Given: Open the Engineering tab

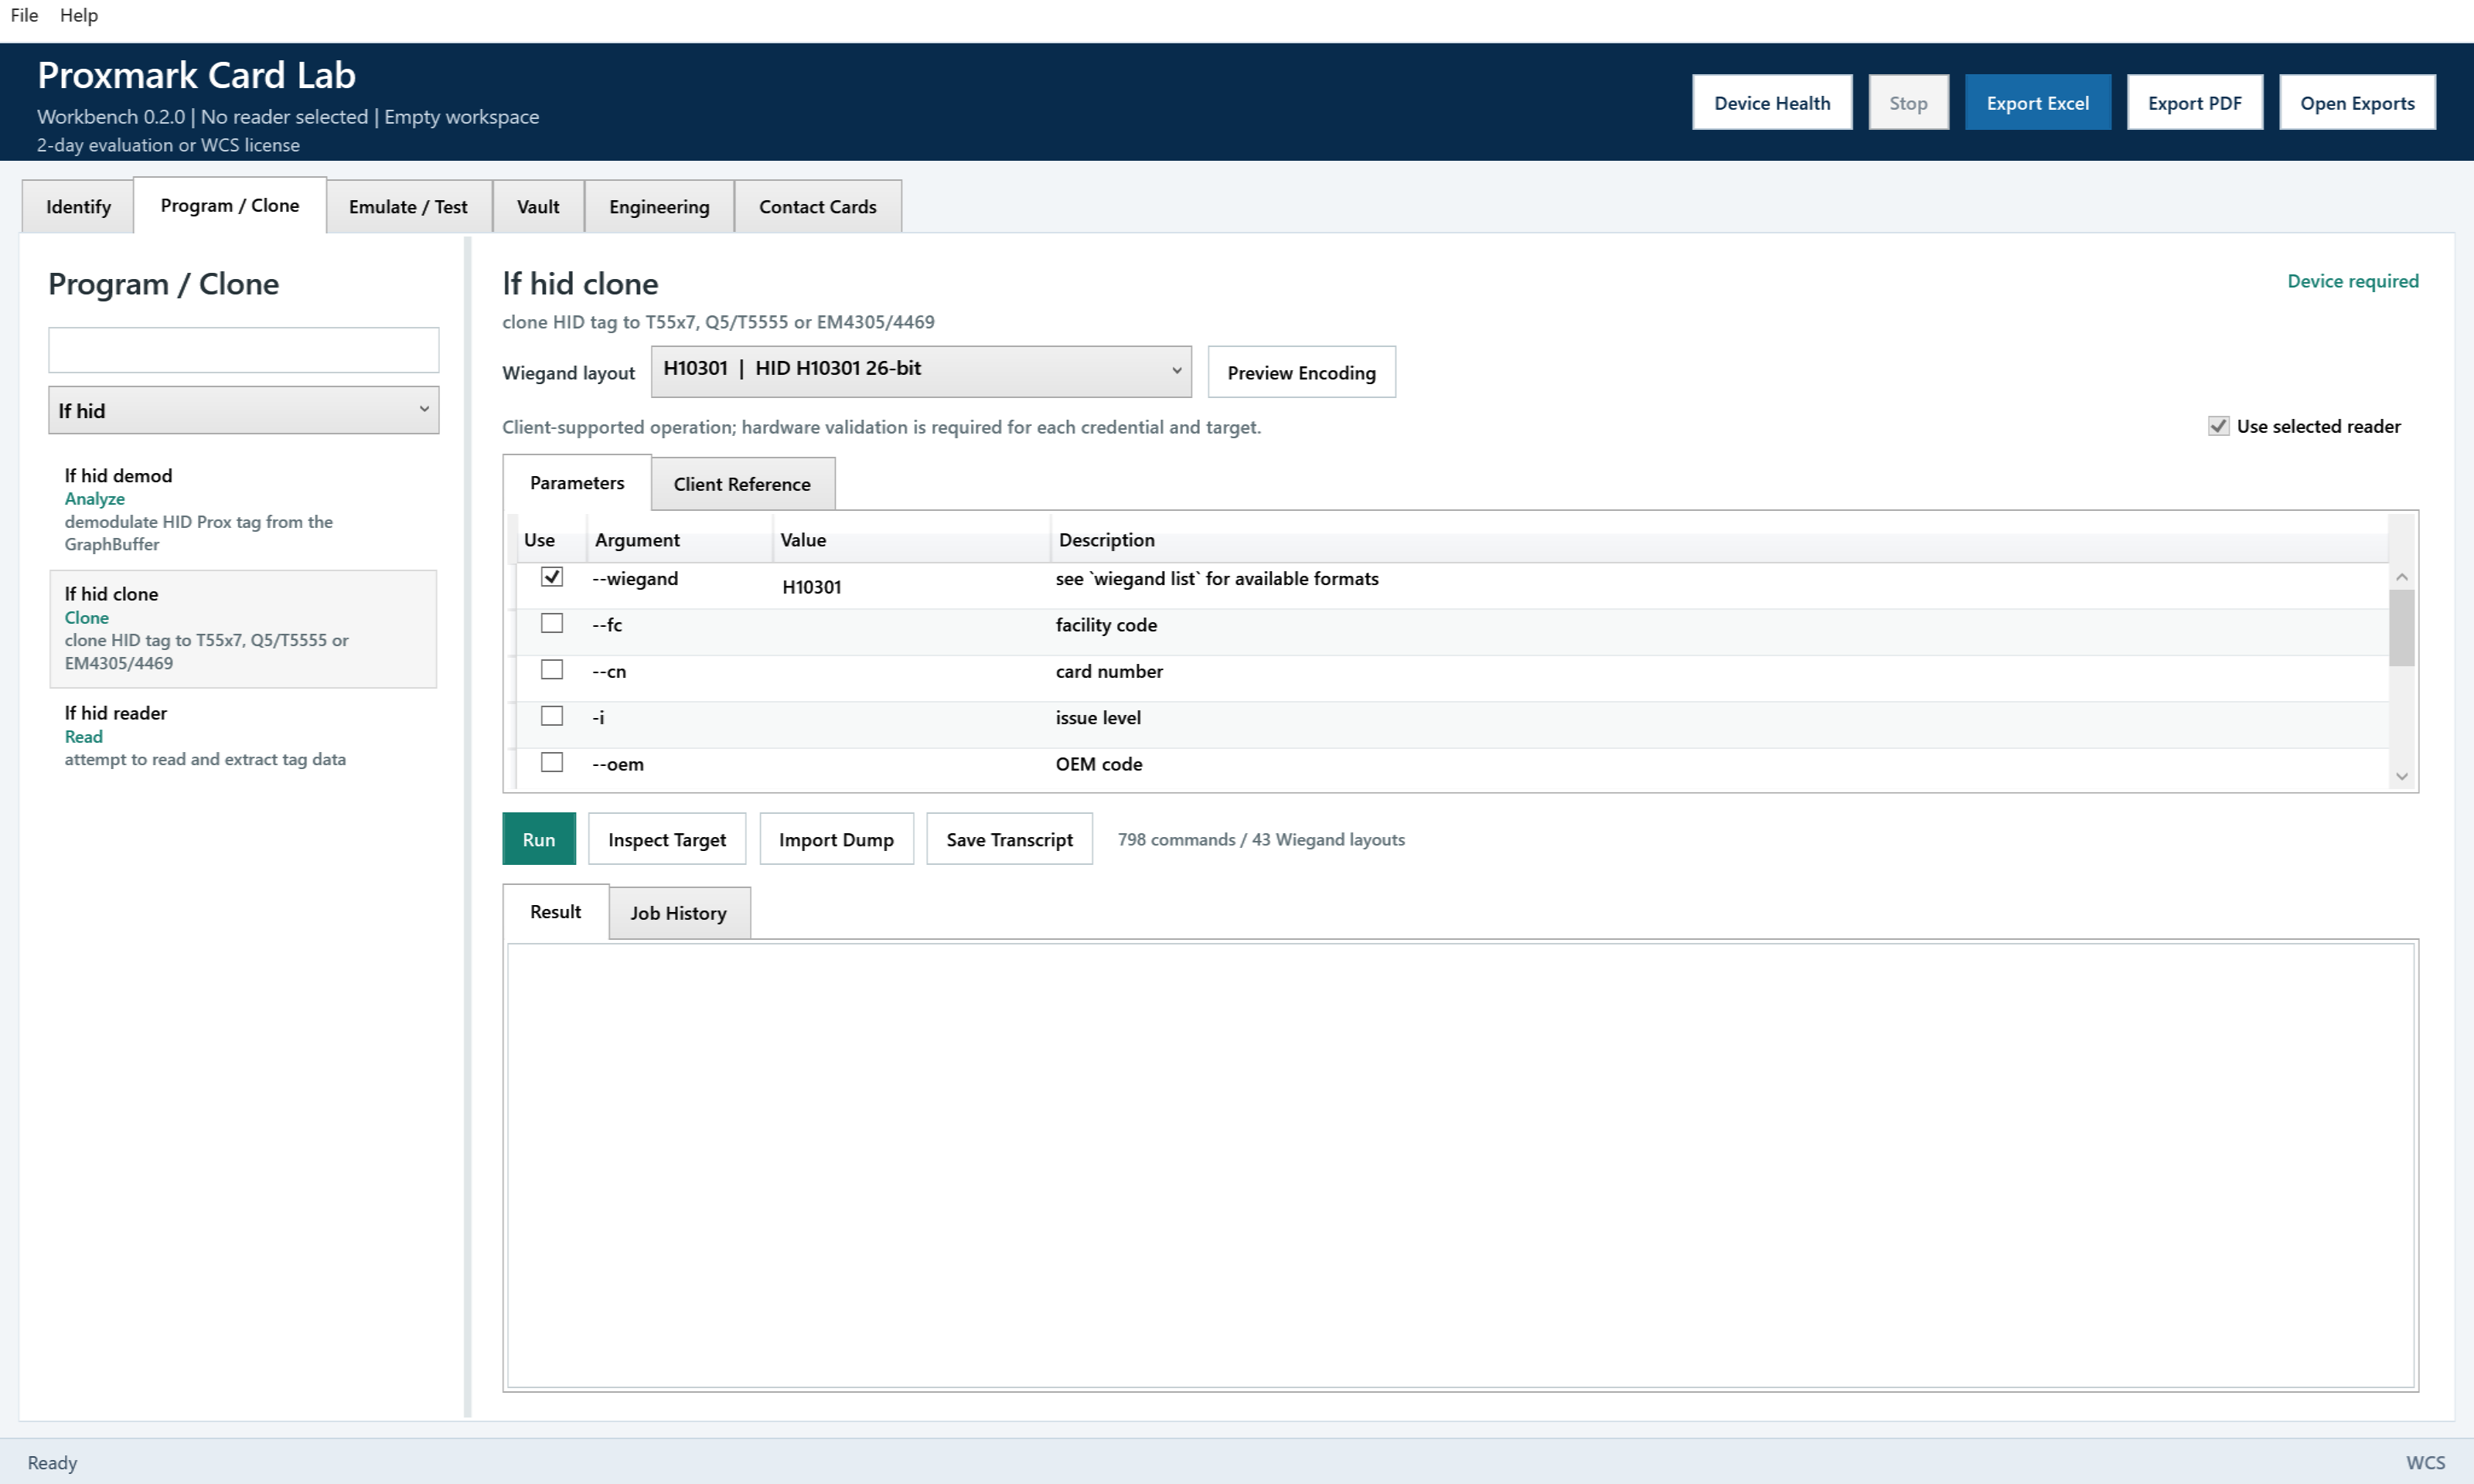Looking at the screenshot, I should (659, 207).
